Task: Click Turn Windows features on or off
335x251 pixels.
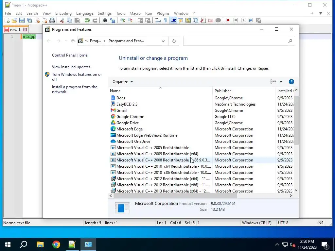Action: 77,77
